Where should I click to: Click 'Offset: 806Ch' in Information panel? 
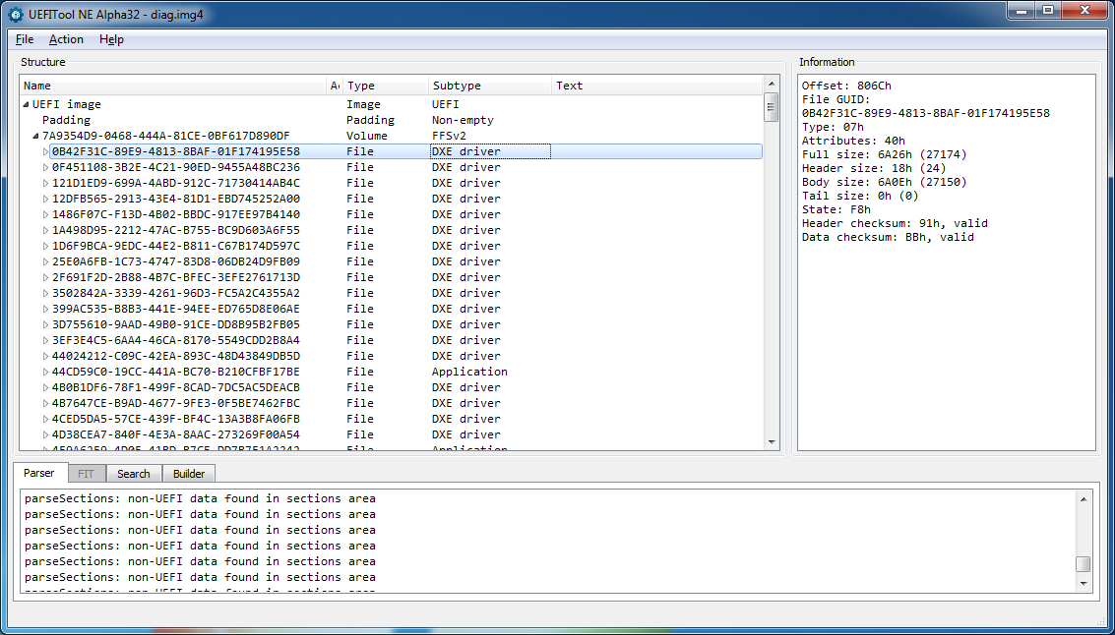(846, 86)
